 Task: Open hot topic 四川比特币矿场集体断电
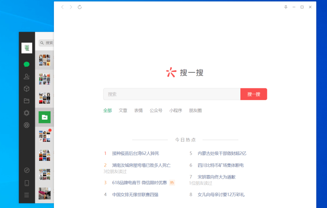(x=220, y=165)
